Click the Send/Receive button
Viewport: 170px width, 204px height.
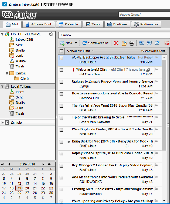[96, 43]
